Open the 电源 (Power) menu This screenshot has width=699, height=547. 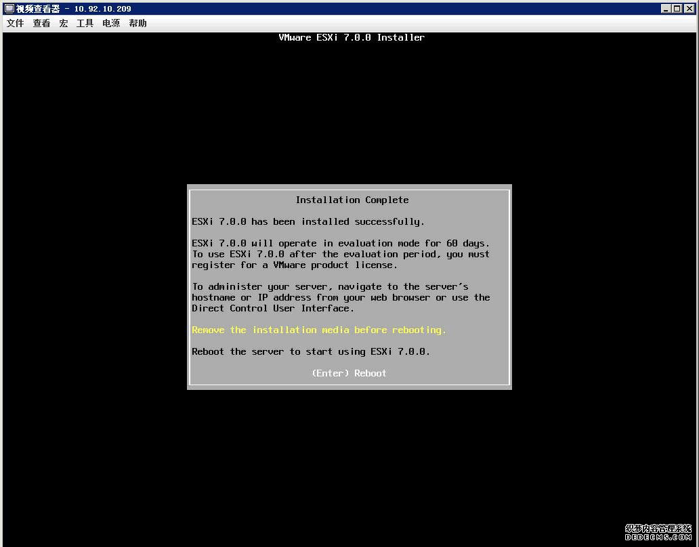[x=110, y=23]
